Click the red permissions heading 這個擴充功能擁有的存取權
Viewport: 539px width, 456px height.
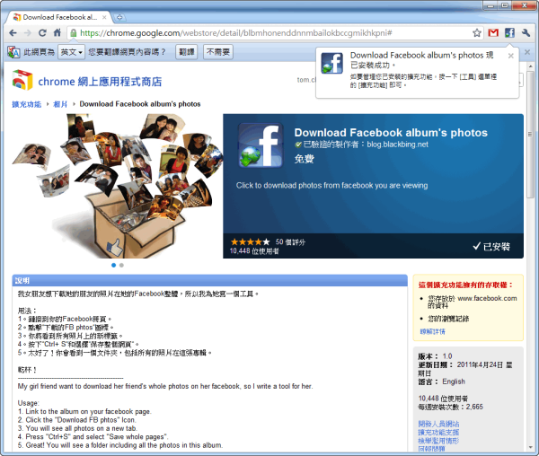pyautogui.click(x=465, y=285)
